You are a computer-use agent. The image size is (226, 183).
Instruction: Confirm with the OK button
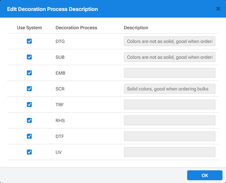(205, 175)
